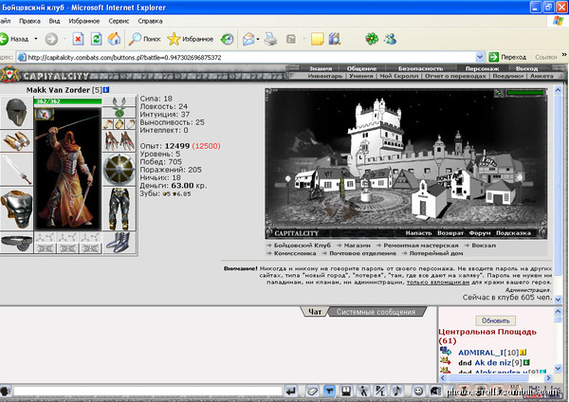Click the Подсказка button under city map

(x=513, y=233)
